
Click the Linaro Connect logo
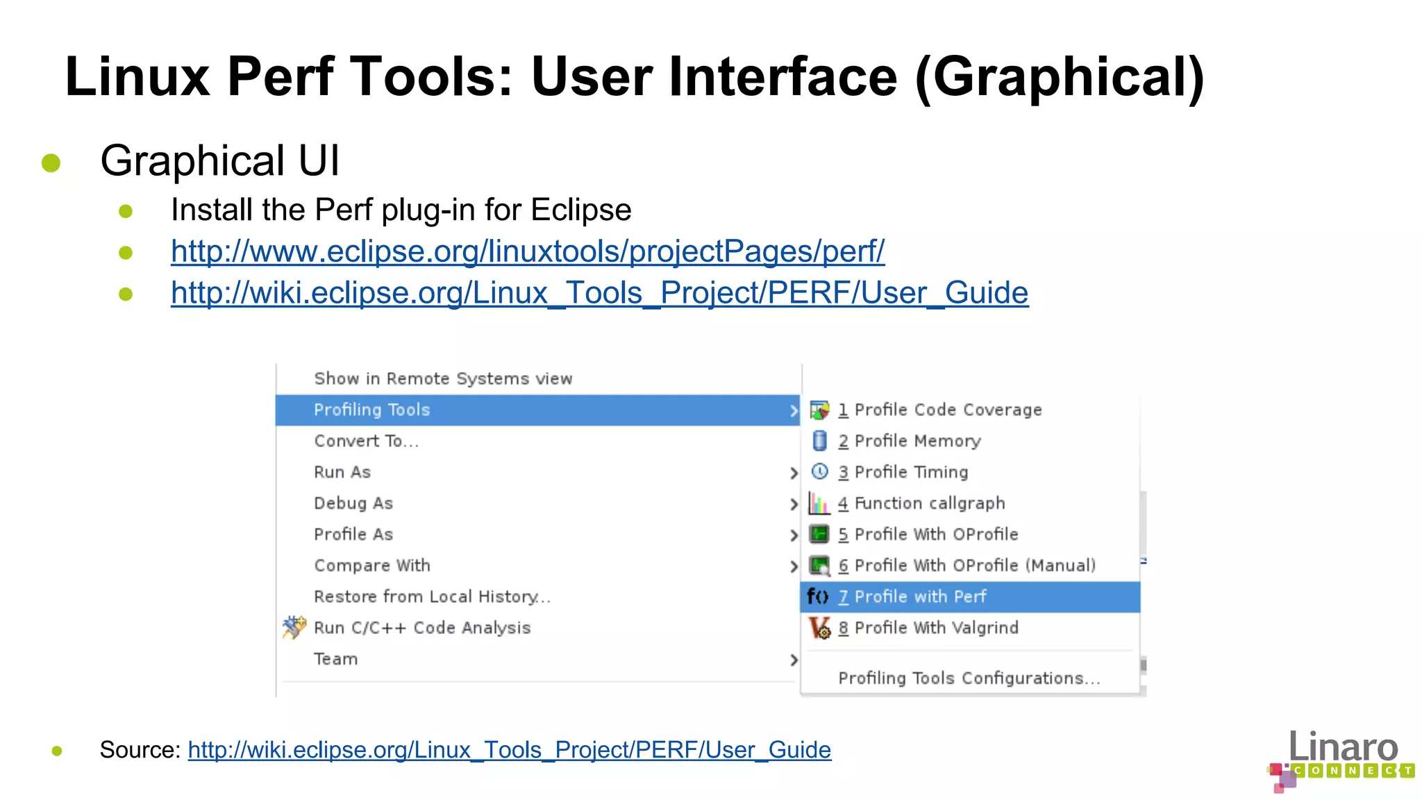[1340, 761]
